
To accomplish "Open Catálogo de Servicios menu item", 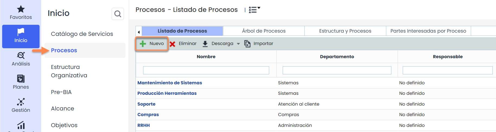I will pyautogui.click(x=82, y=34).
